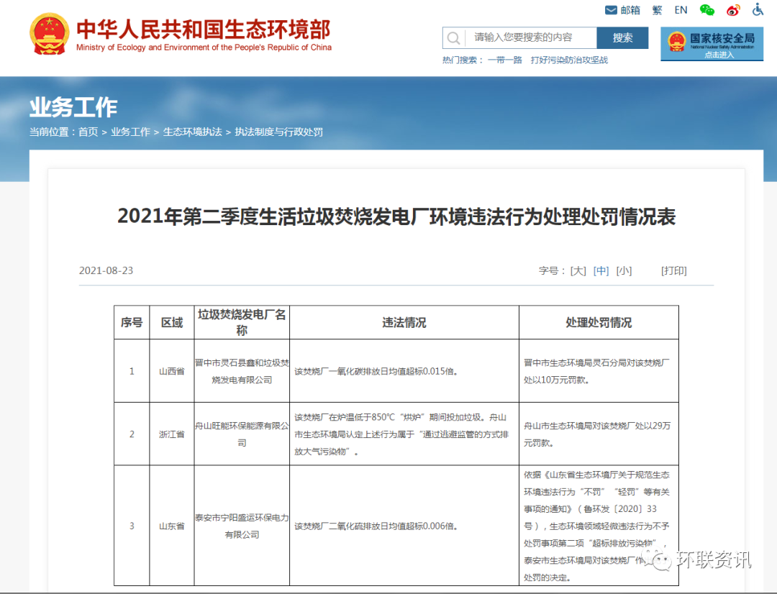Click the search magnifier icon
The image size is (777, 594).
(x=453, y=38)
